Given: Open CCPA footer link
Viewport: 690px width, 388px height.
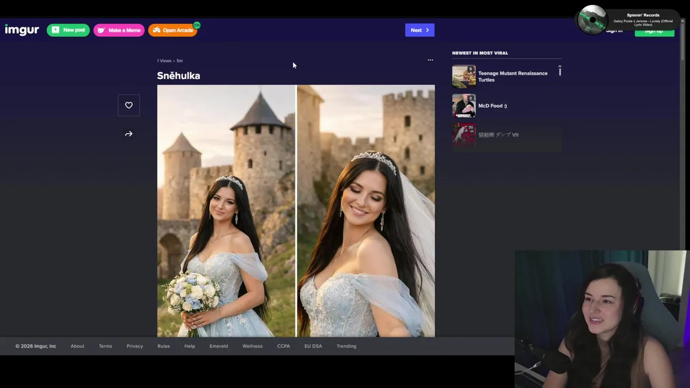Looking at the screenshot, I should [284, 346].
